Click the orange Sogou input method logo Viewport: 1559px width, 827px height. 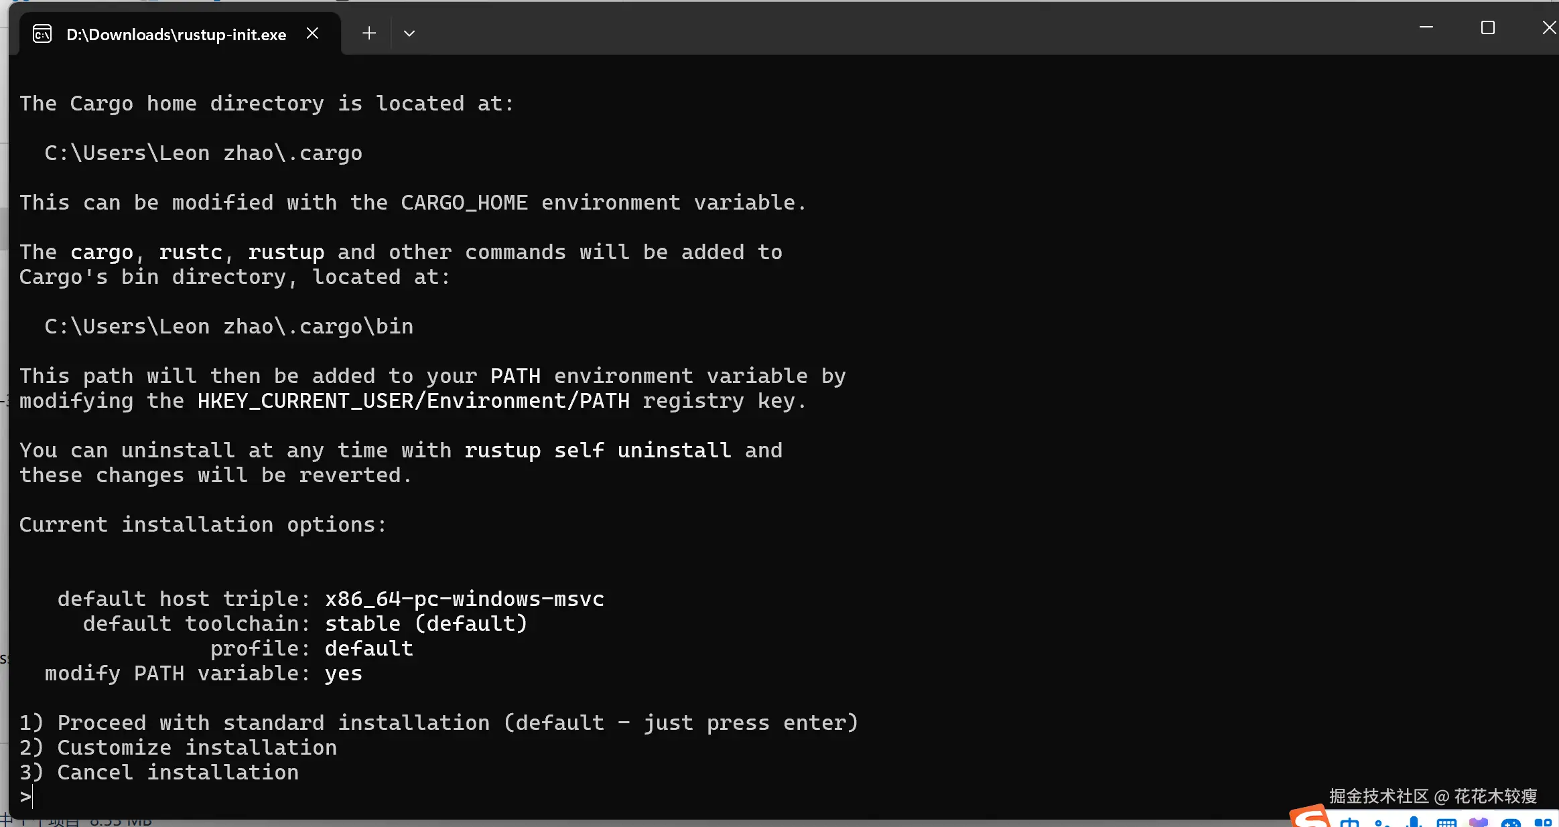tap(1309, 818)
